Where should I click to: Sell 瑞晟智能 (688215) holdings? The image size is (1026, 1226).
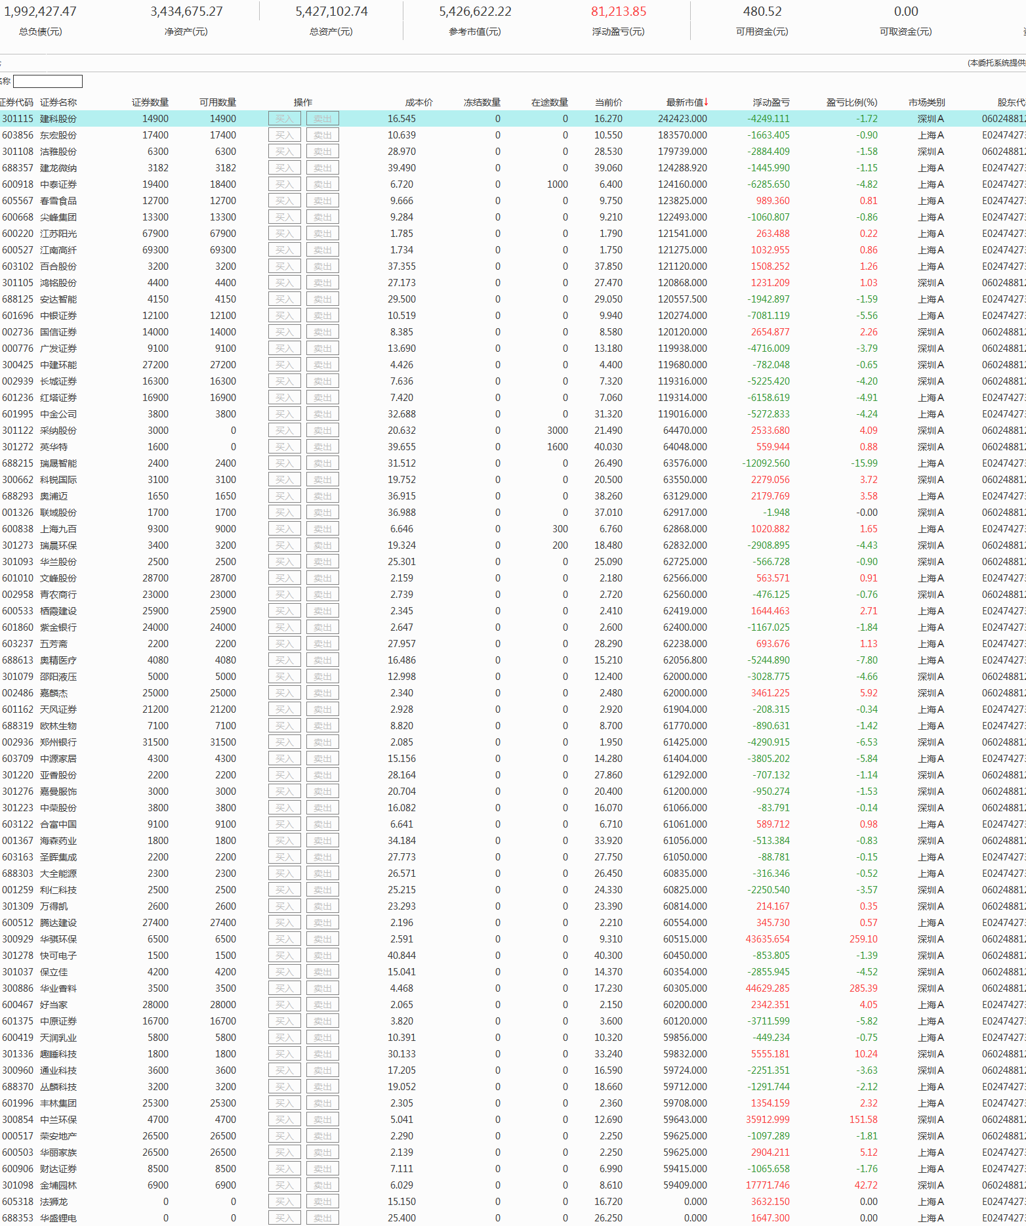(x=322, y=463)
